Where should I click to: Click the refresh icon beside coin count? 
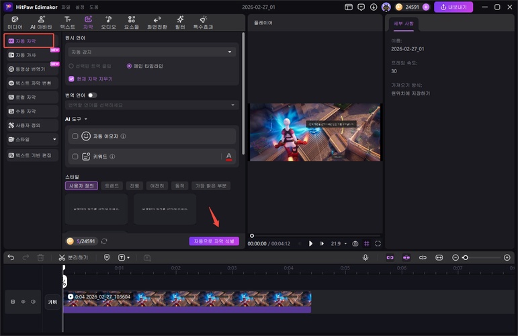104,241
